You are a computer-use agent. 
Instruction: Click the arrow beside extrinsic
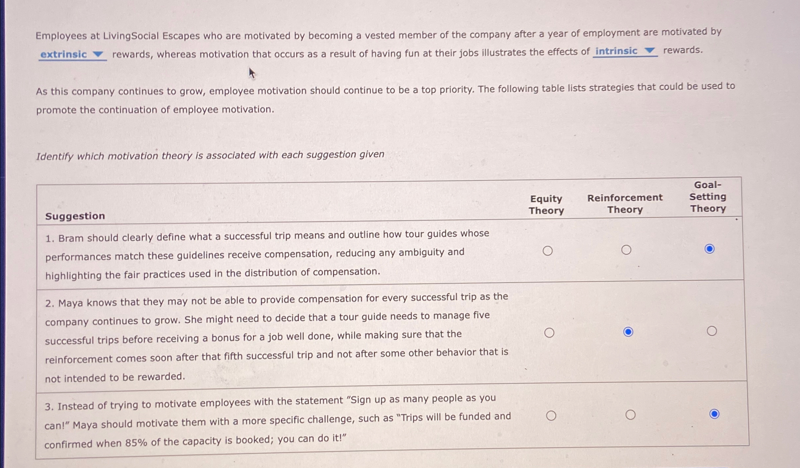pyautogui.click(x=98, y=54)
